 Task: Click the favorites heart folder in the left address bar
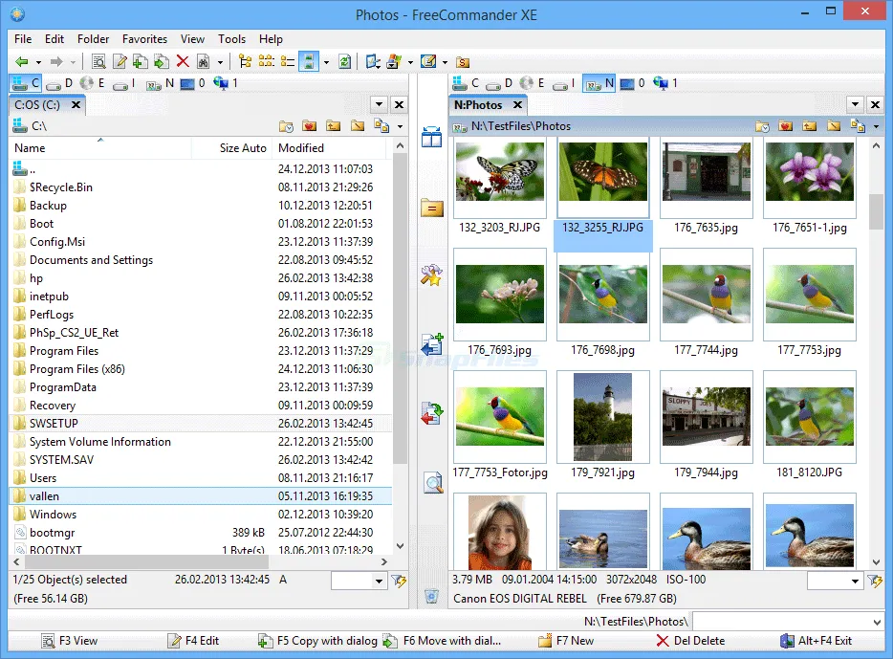pyautogui.click(x=309, y=126)
